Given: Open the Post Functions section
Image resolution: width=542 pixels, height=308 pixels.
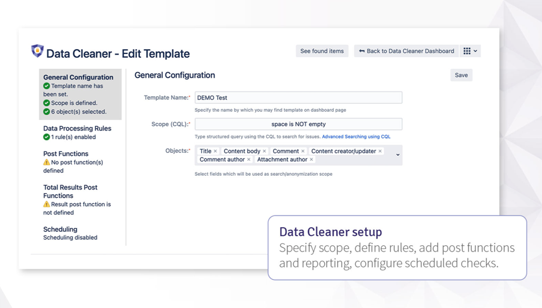Looking at the screenshot, I should point(66,154).
